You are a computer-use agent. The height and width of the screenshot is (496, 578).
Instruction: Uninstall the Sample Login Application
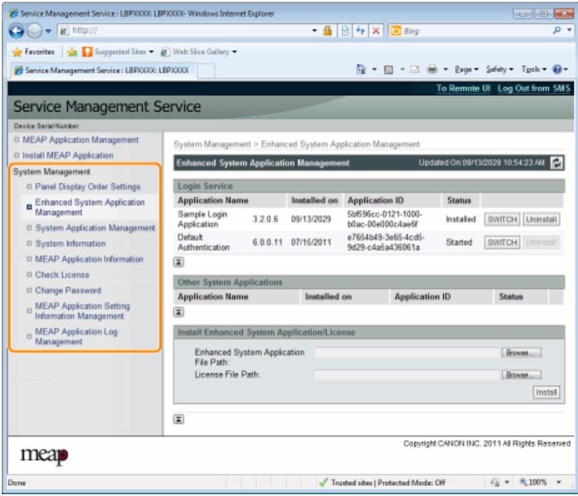(x=541, y=219)
